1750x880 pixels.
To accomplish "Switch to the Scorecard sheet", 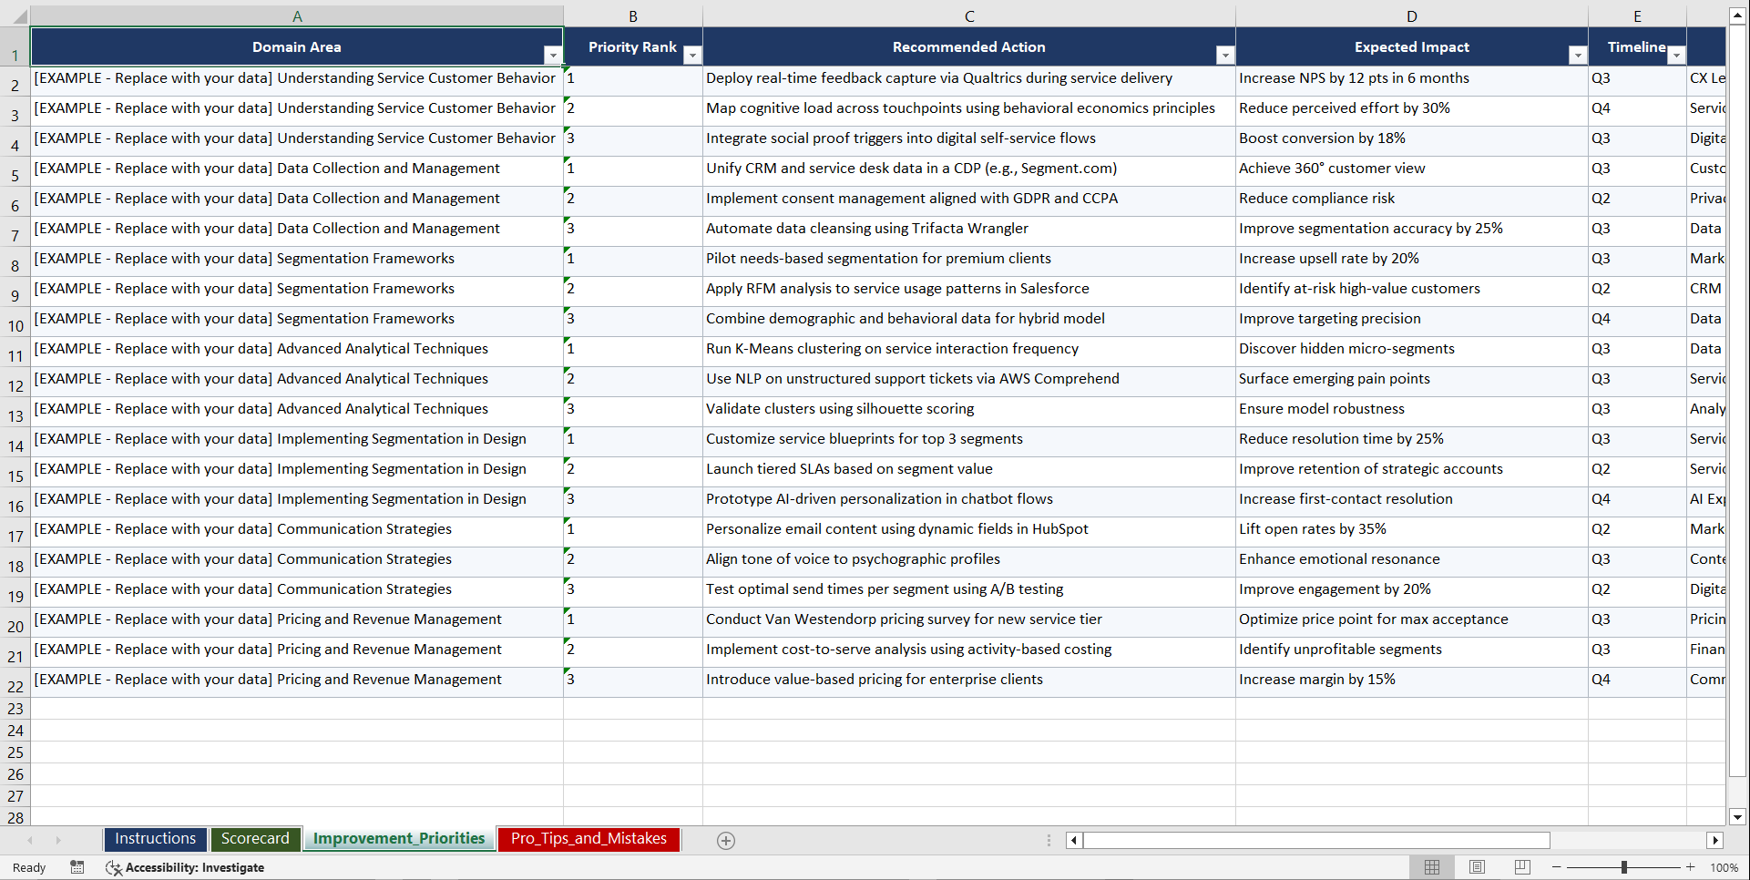I will pyautogui.click(x=256, y=838).
